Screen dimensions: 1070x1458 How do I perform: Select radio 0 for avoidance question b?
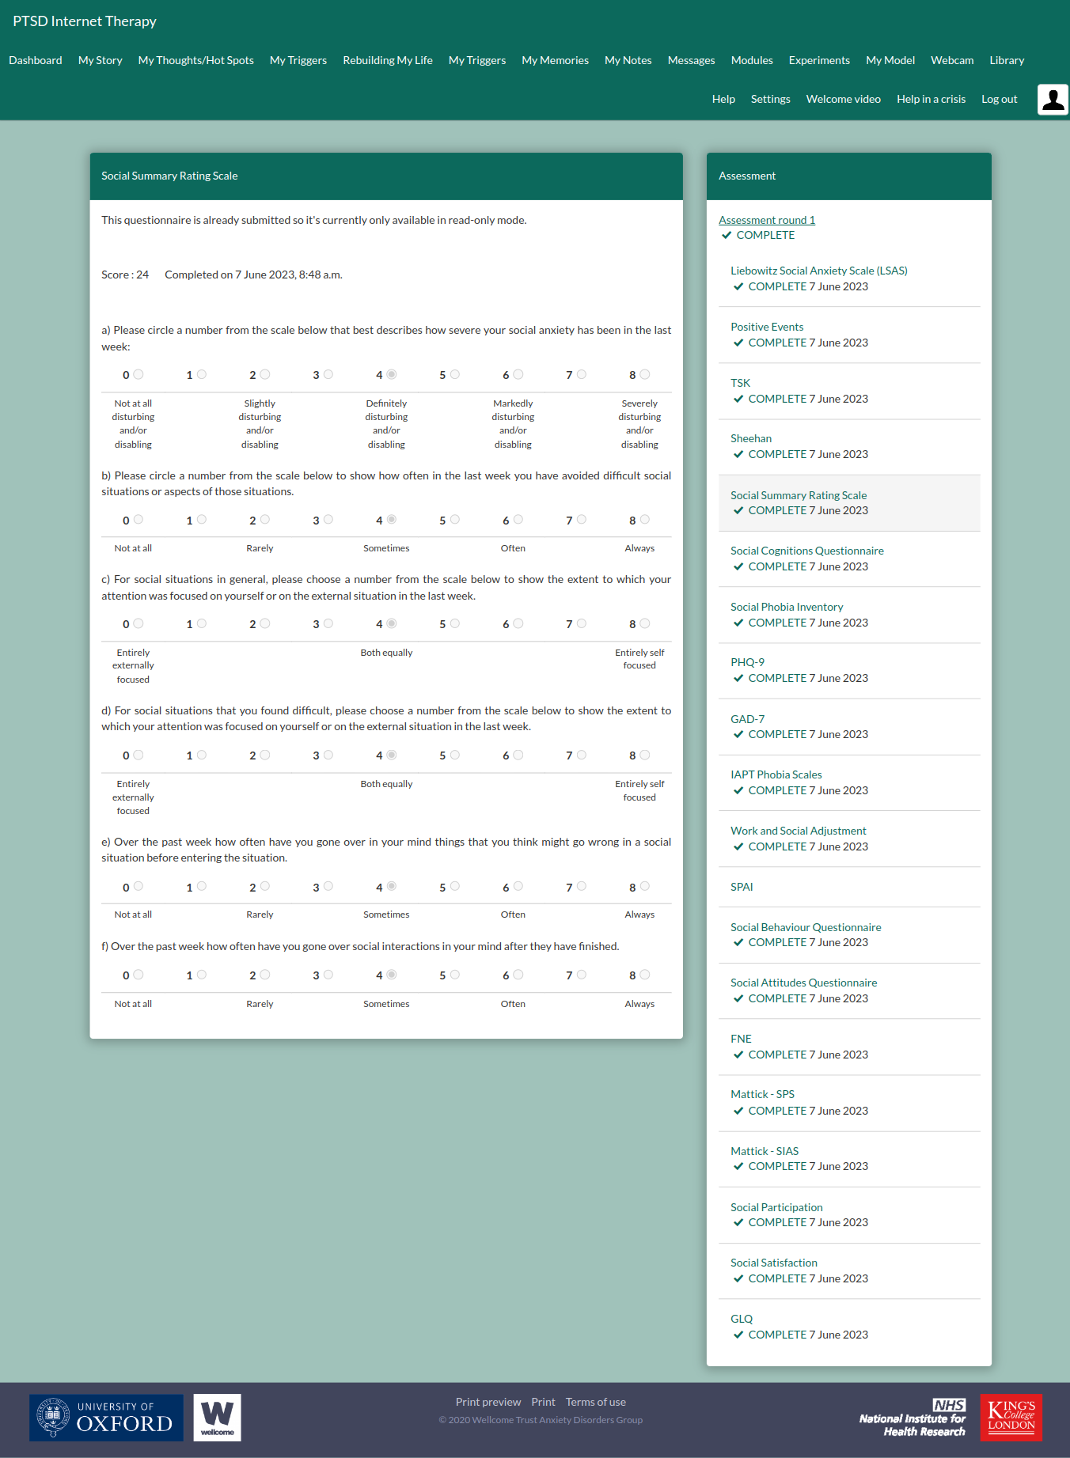(138, 520)
